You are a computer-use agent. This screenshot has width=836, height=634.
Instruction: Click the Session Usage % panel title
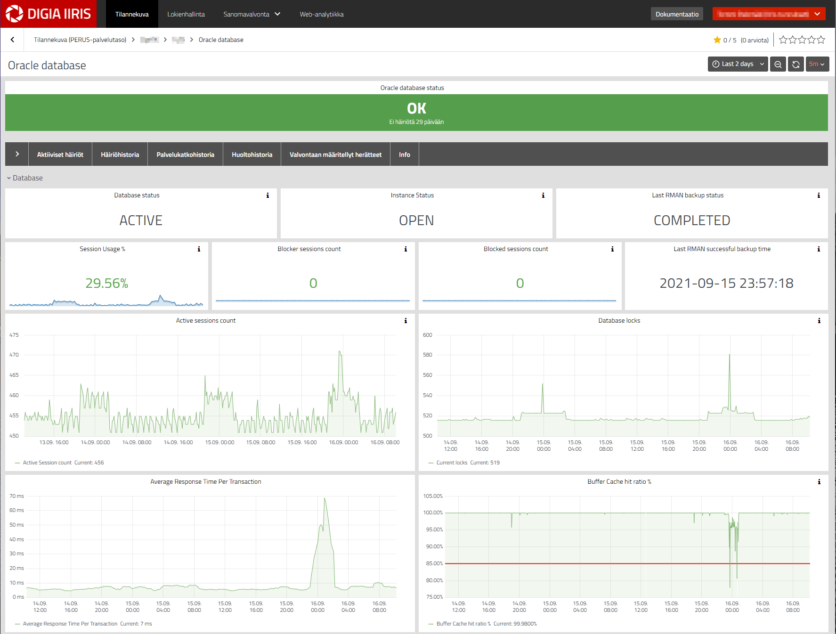pos(102,249)
